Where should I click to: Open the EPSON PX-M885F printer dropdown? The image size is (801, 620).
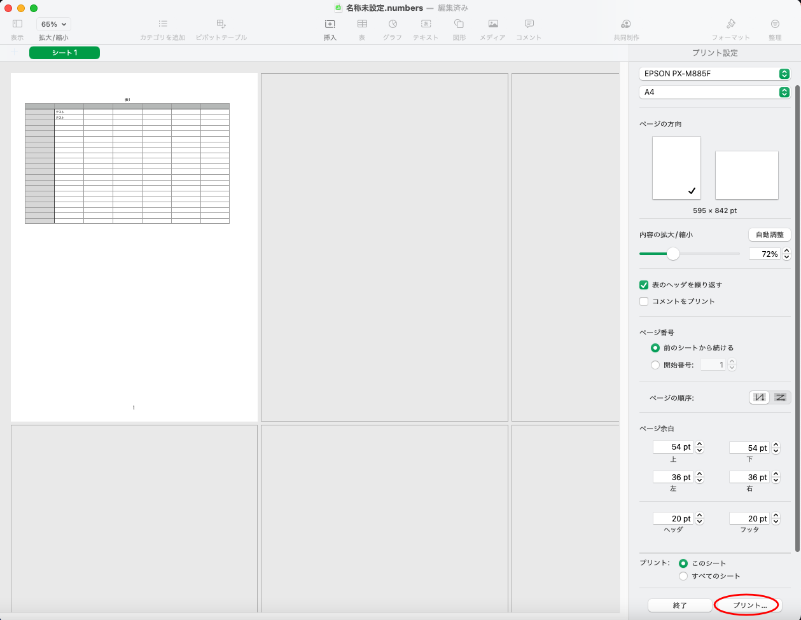714,74
